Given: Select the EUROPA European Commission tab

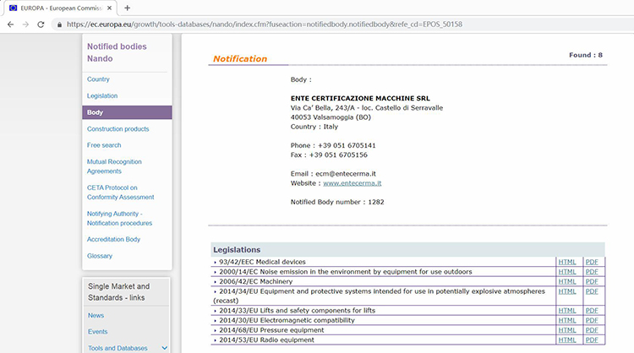Looking at the screenshot, I should [x=61, y=8].
